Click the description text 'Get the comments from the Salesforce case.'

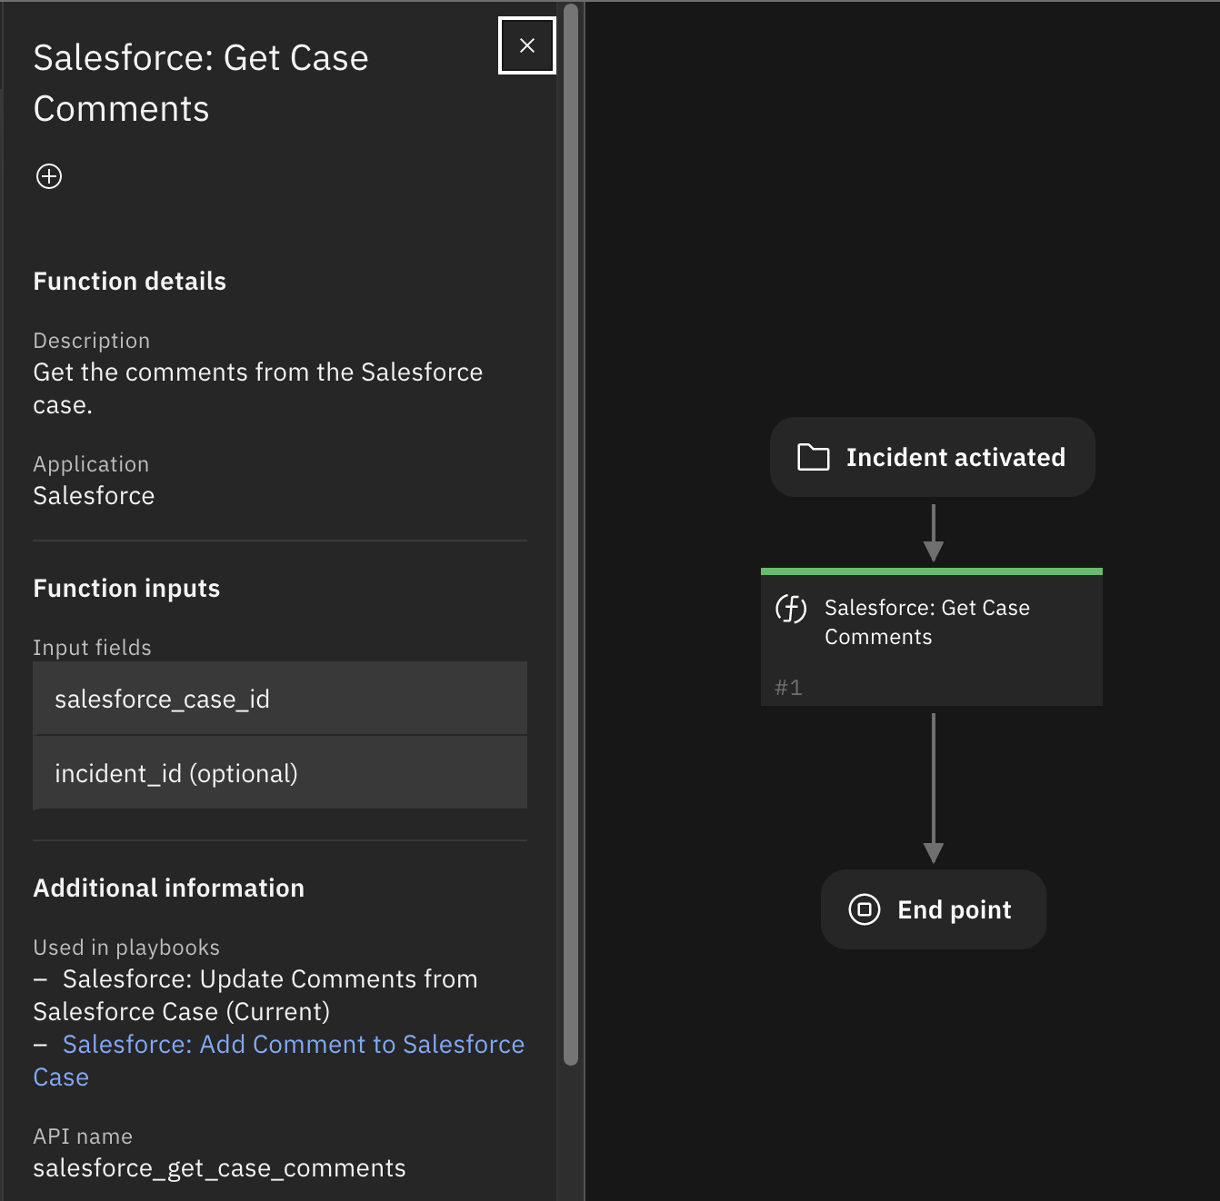(258, 389)
